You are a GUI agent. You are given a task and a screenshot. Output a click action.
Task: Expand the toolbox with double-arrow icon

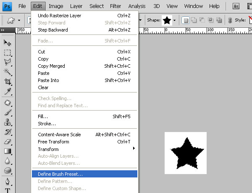[x=3, y=30]
